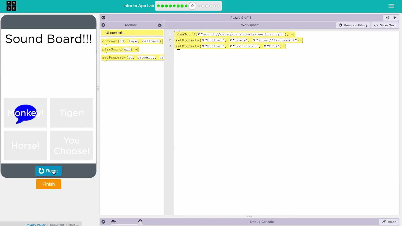Open the bee_buzz sound URL dropdown
This screenshot has height=226, width=402.
[199, 34]
